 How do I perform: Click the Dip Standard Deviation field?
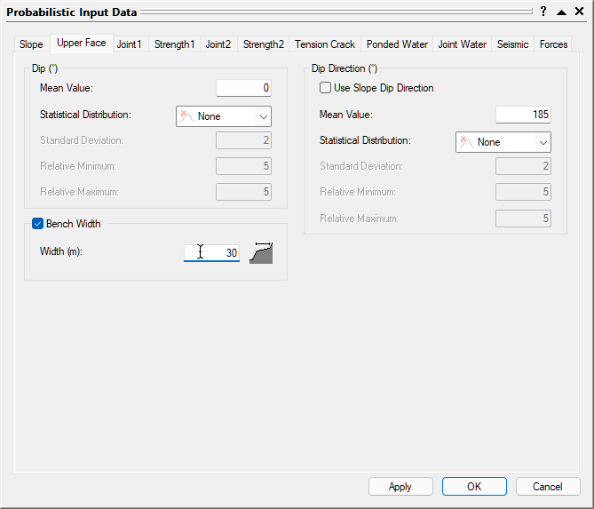(243, 140)
